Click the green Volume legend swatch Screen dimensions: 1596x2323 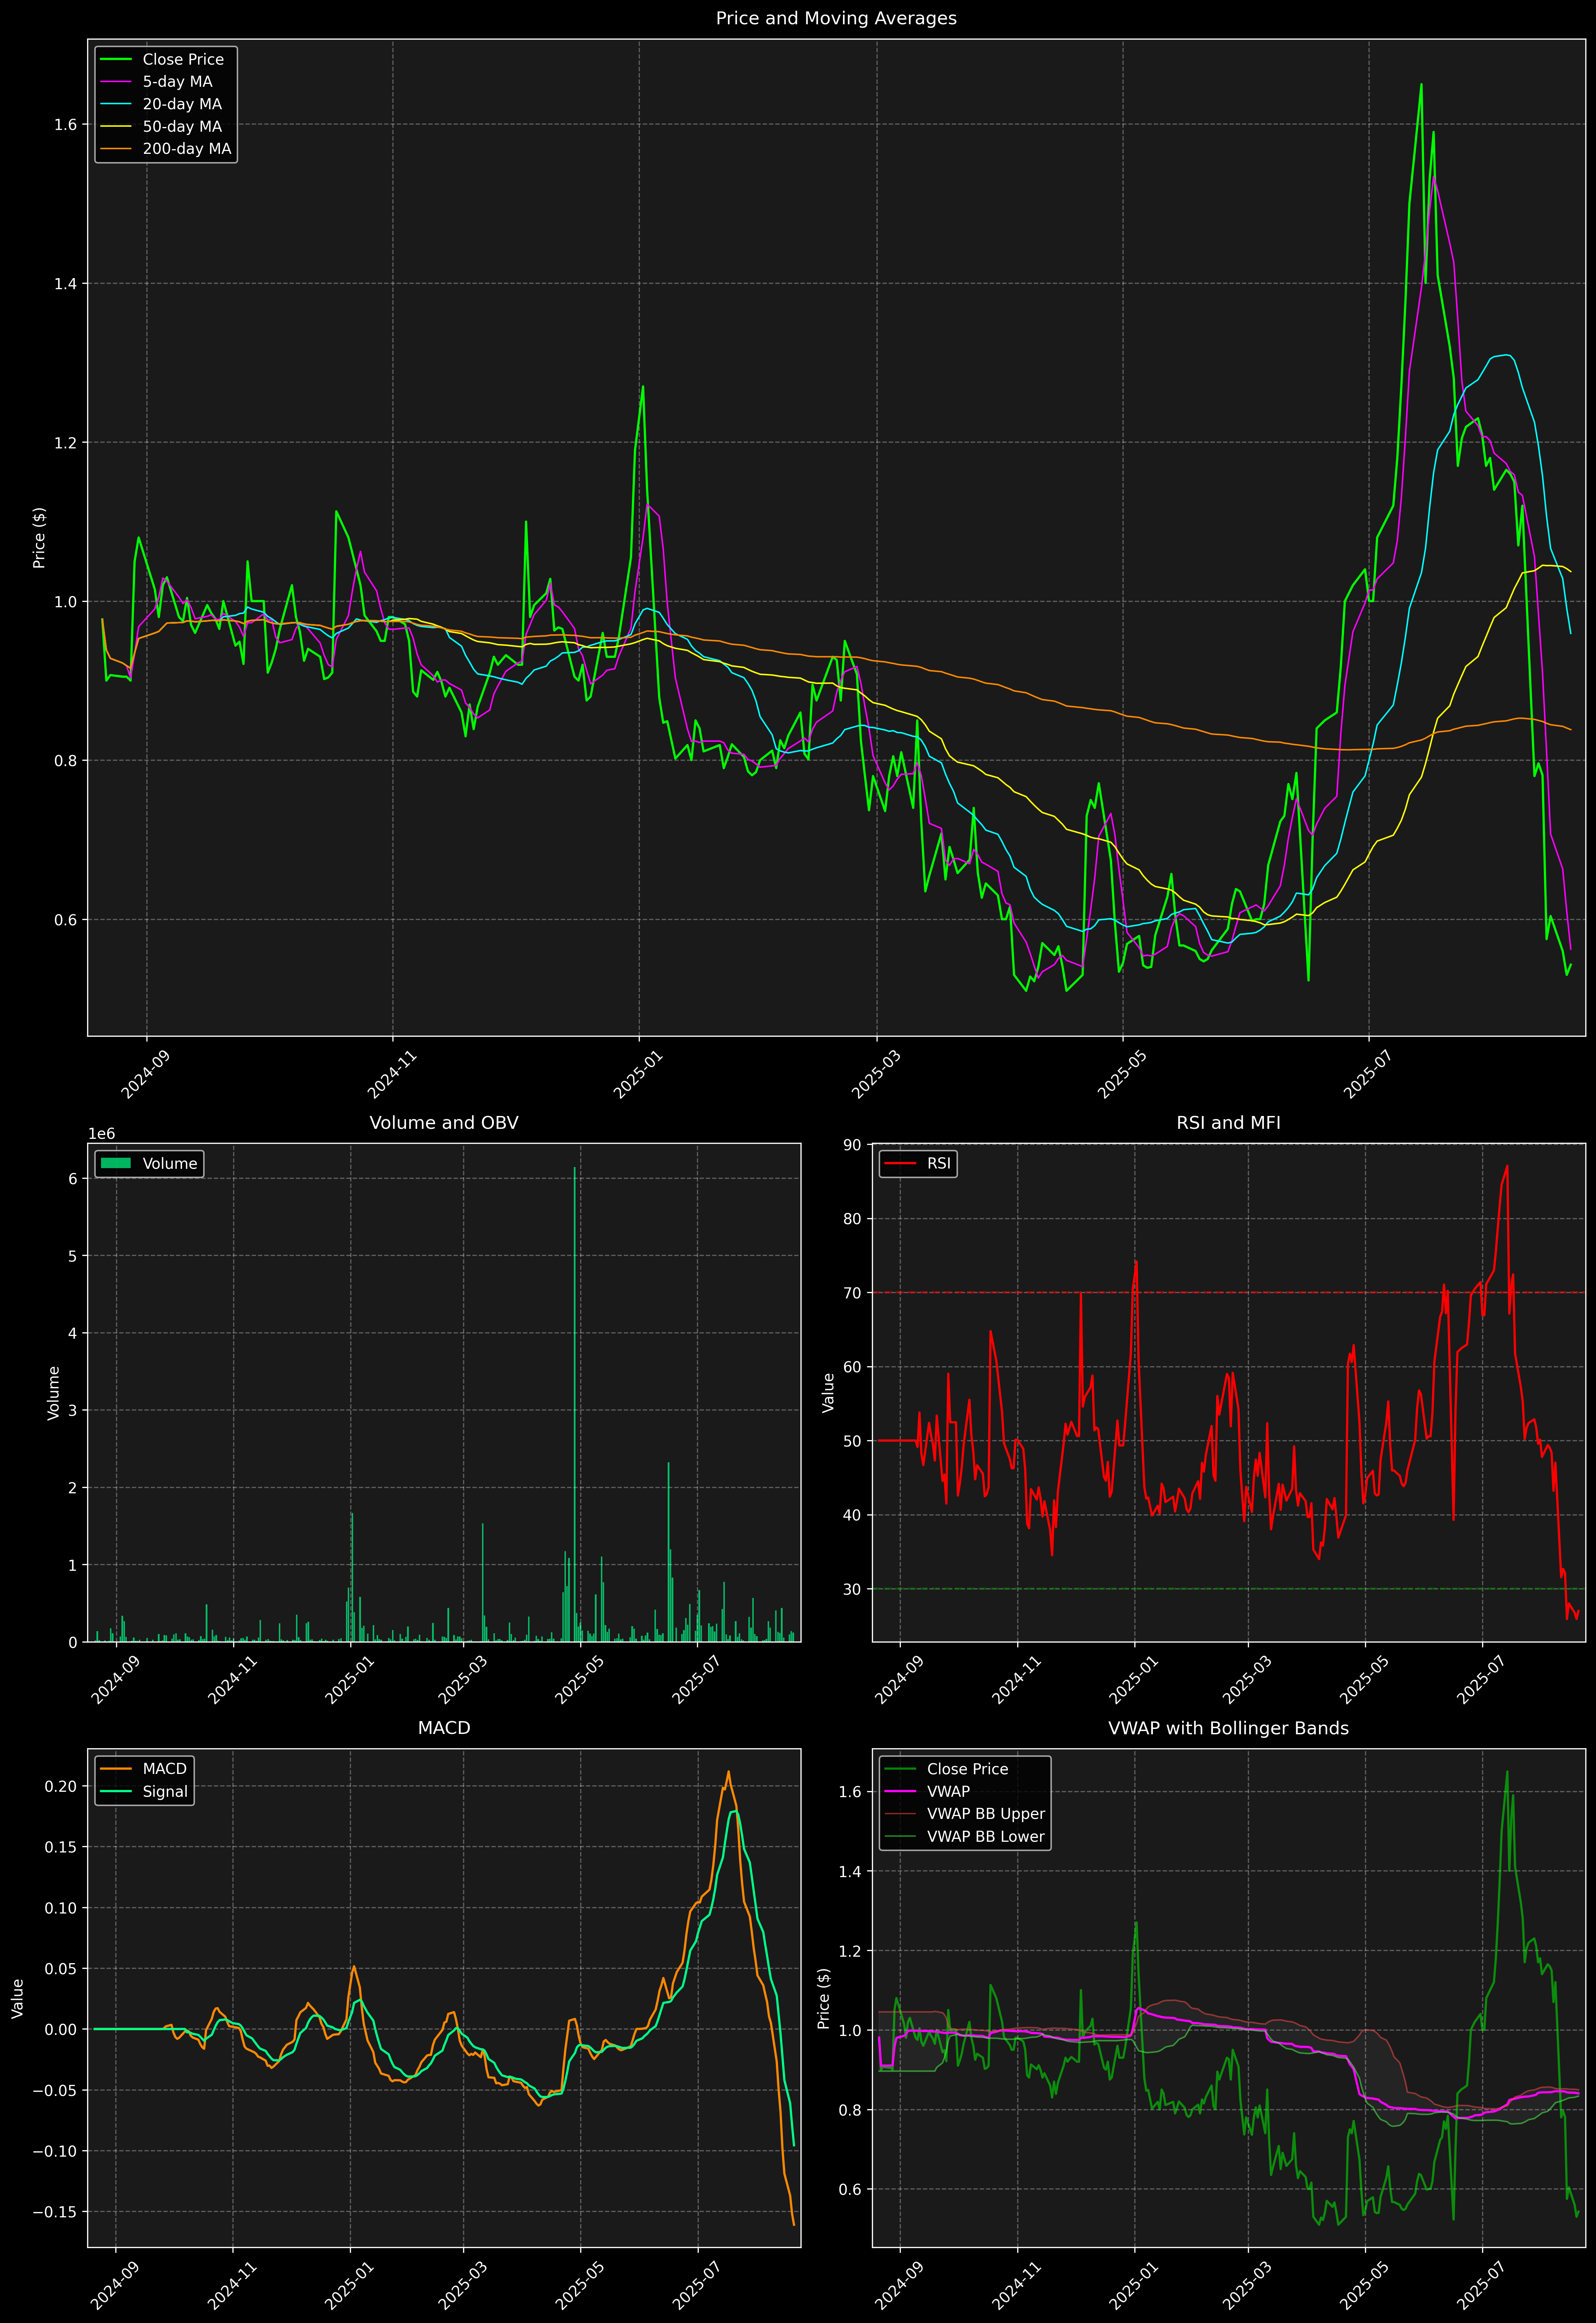(116, 1163)
